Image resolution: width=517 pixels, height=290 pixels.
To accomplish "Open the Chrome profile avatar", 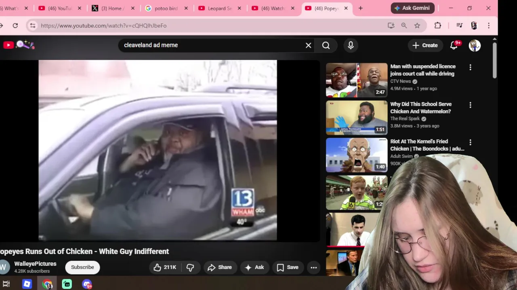I will (x=474, y=25).
